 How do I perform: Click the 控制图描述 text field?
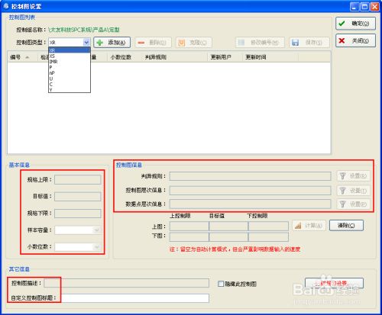(x=126, y=283)
